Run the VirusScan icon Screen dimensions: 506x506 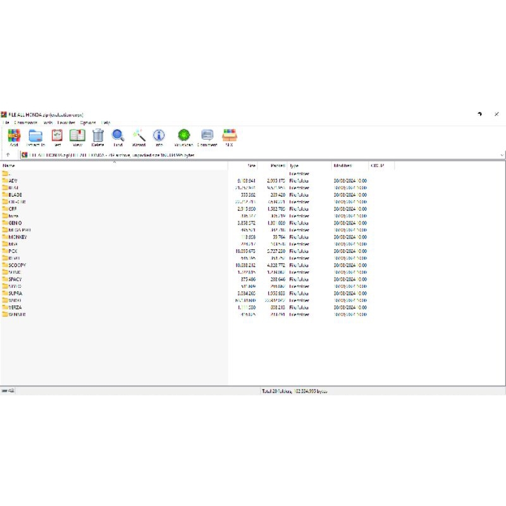point(183,136)
